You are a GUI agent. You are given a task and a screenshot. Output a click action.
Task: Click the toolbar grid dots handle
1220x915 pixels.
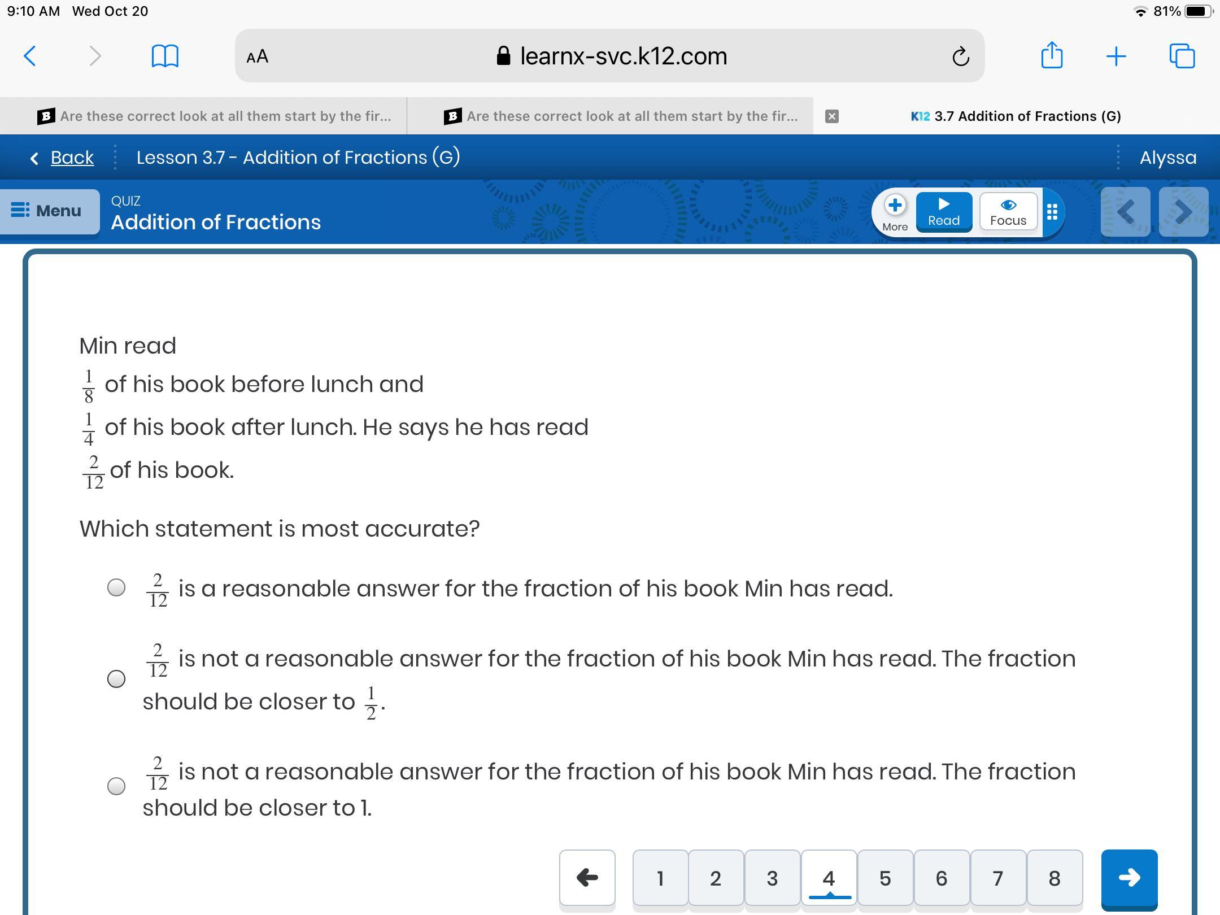coord(1052,212)
